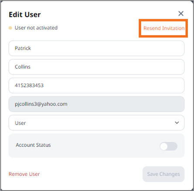Click the User text in role selector
Viewport: 194px width, 191px height.
coord(20,123)
